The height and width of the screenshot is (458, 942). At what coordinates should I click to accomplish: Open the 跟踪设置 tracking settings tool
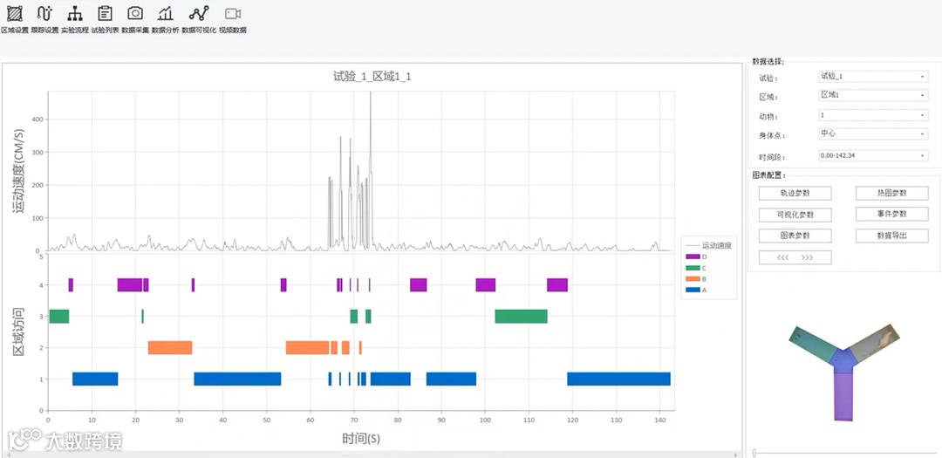44,19
